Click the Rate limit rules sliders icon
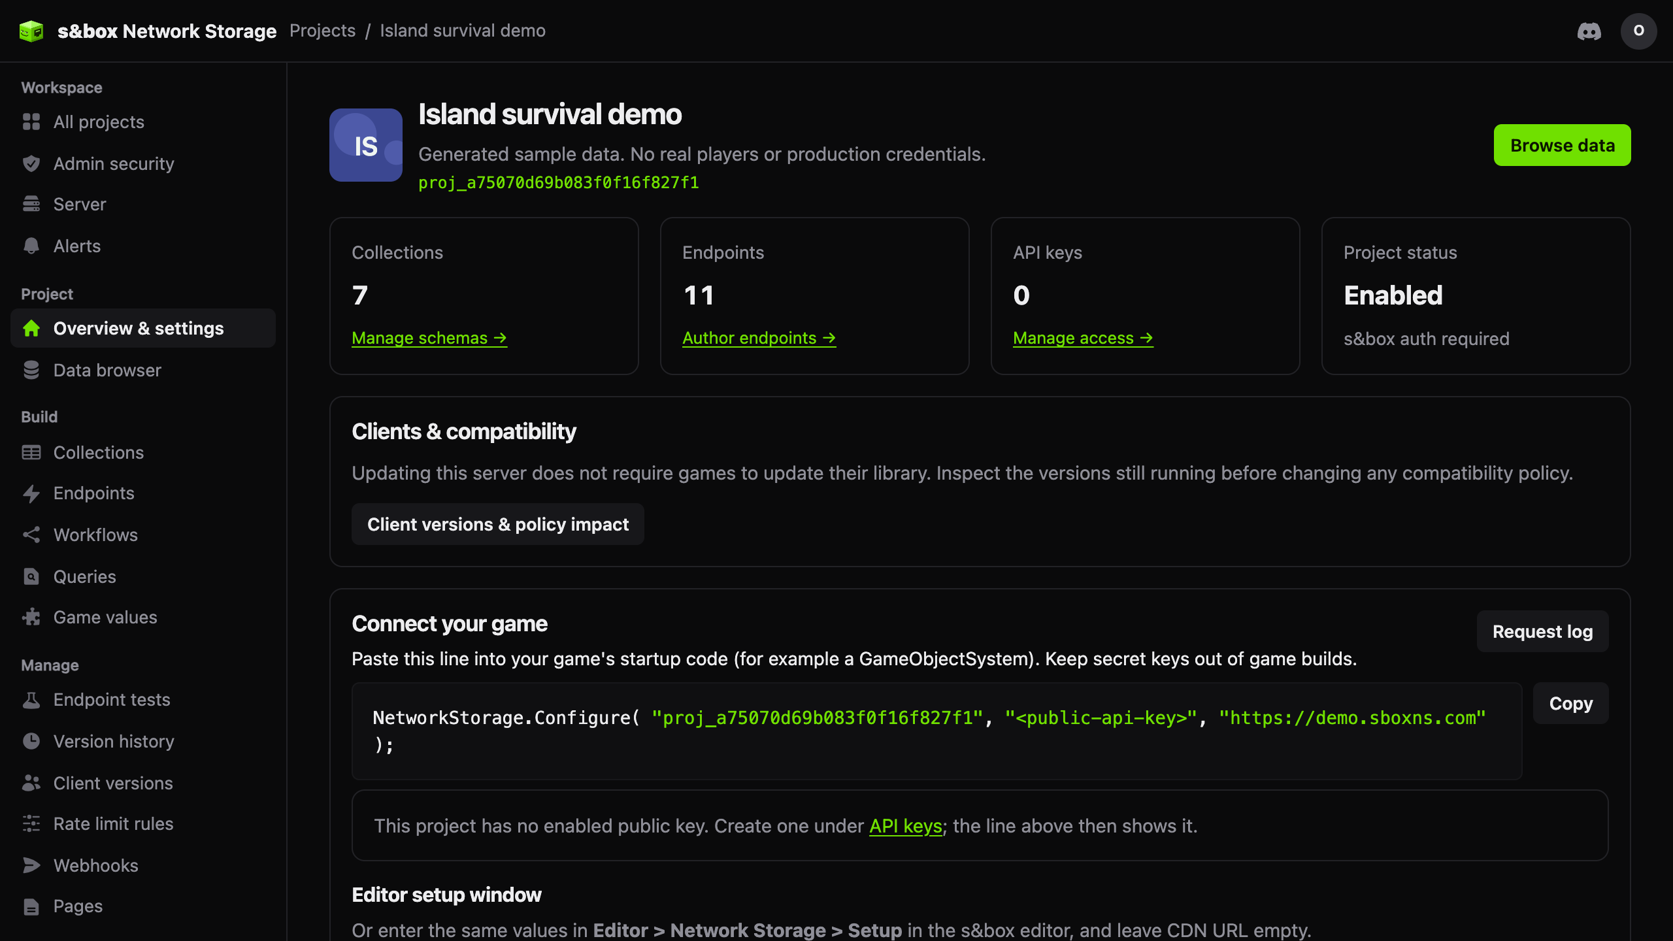1673x941 pixels. [x=31, y=823]
